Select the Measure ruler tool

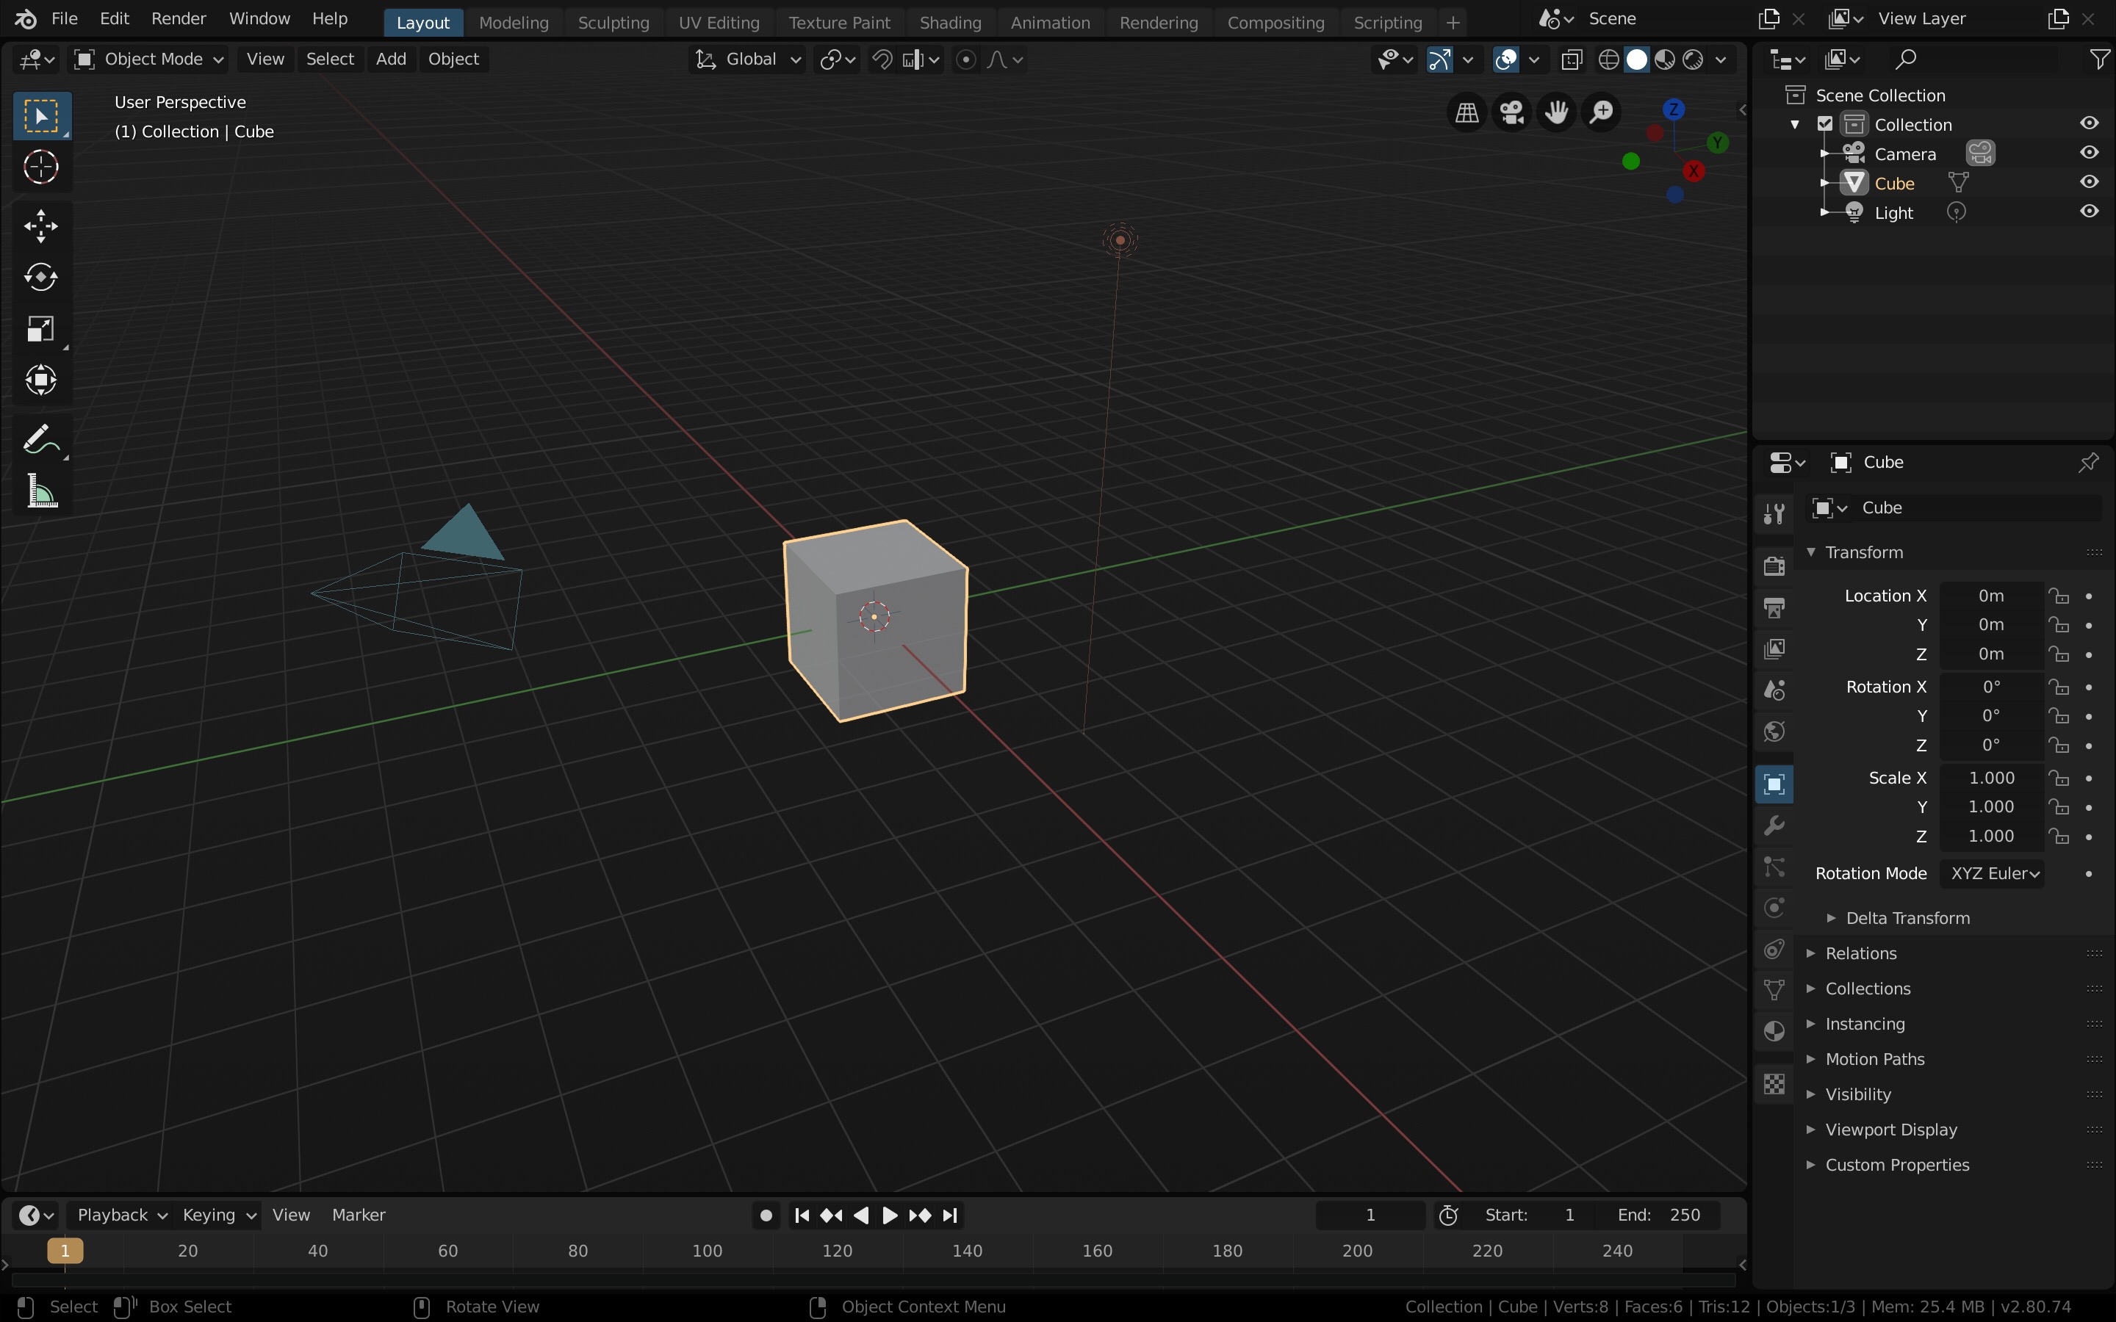pyautogui.click(x=40, y=492)
